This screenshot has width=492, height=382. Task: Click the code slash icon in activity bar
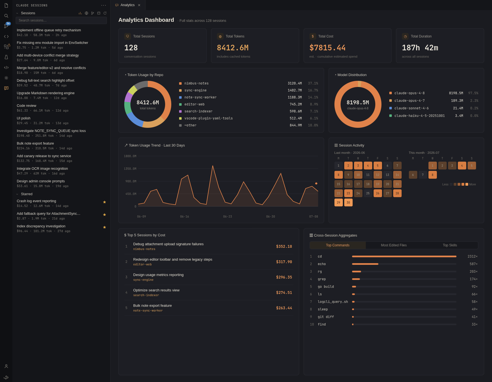click(x=6, y=67)
